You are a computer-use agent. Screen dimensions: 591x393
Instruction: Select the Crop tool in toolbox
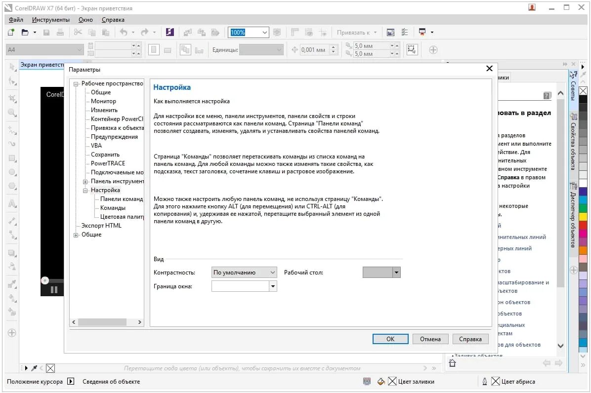(x=12, y=99)
